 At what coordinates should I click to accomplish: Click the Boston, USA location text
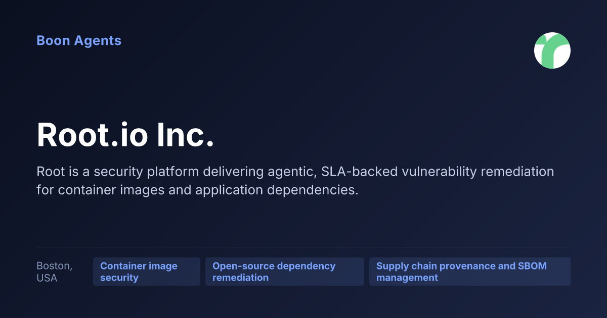click(x=55, y=272)
